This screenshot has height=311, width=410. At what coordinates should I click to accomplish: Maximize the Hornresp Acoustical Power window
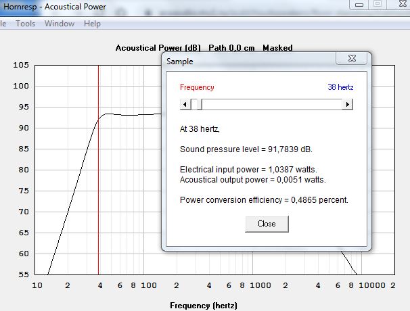click(x=377, y=4)
